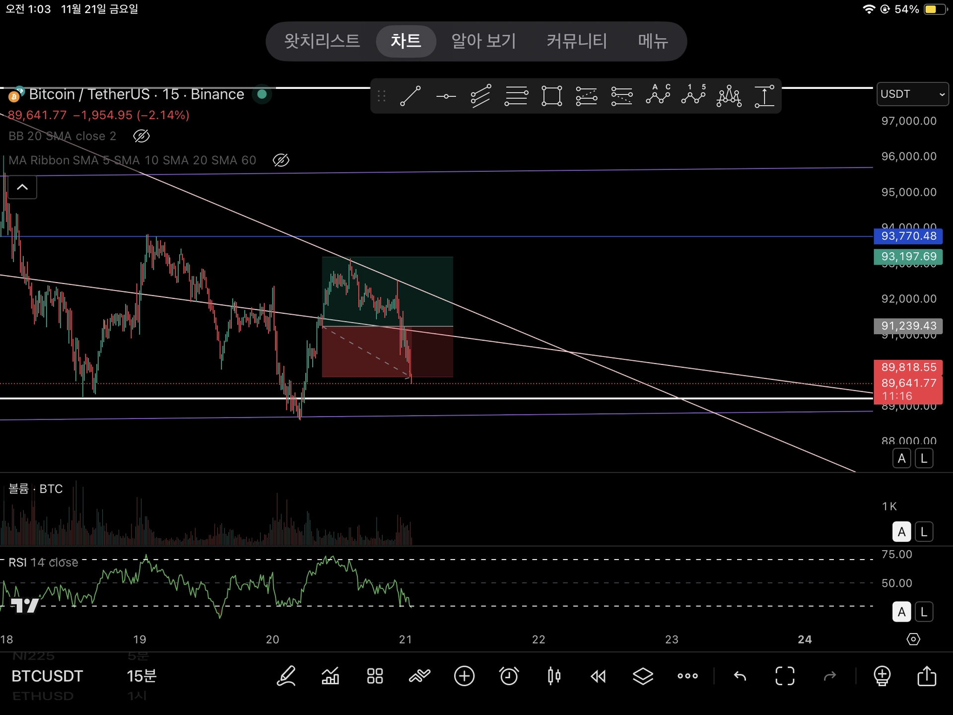Toggle log scale L on price pane
The height and width of the screenshot is (715, 953).
[x=924, y=458]
